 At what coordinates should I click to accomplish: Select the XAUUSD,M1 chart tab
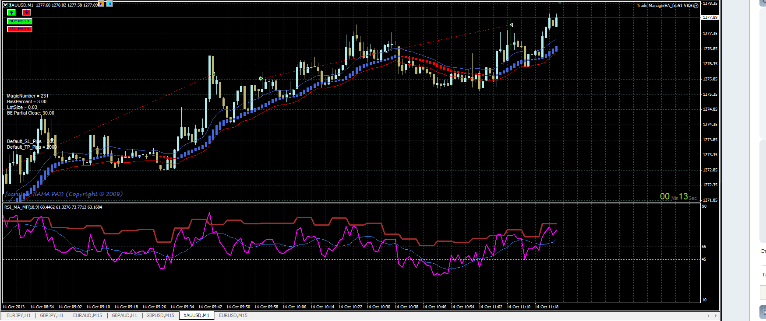click(197, 315)
